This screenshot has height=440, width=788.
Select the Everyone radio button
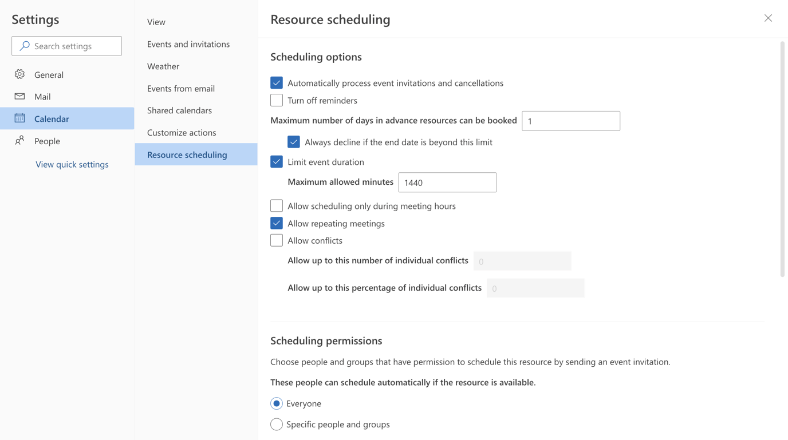tap(277, 403)
